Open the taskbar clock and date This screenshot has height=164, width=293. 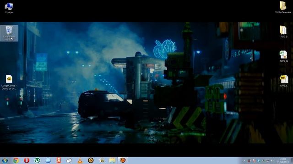[283, 160]
